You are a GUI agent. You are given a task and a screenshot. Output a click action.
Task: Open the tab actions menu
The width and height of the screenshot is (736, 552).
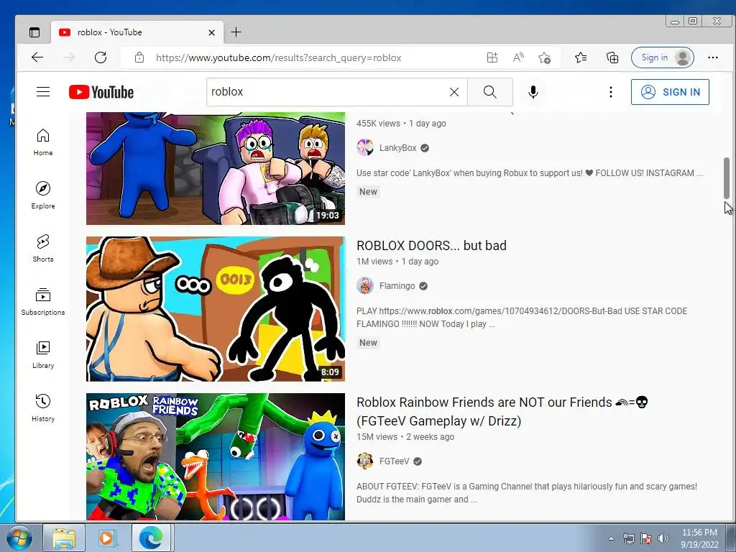point(34,32)
